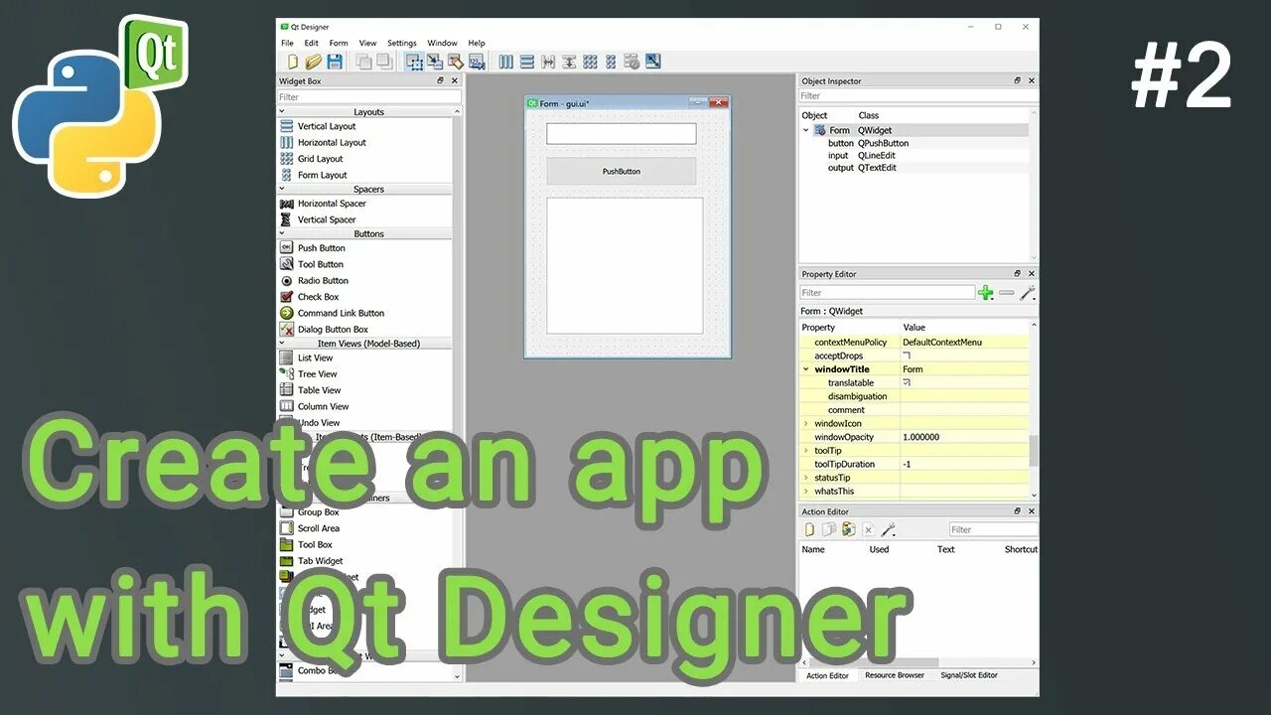
Task: Float the Widget Box panel
Action: pyautogui.click(x=441, y=80)
